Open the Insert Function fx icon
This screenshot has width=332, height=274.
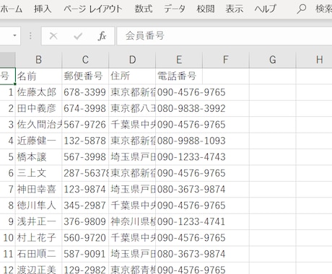coord(102,36)
